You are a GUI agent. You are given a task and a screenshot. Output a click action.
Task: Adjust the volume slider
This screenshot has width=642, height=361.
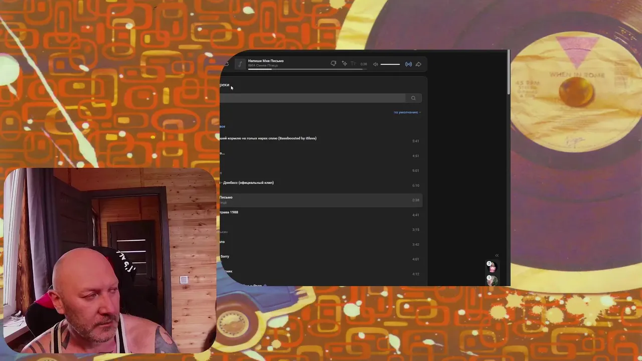390,64
